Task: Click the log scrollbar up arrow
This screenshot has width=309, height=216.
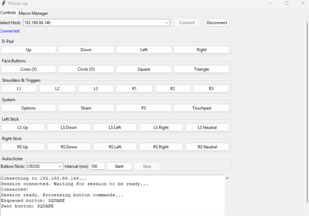Action: tap(227, 178)
